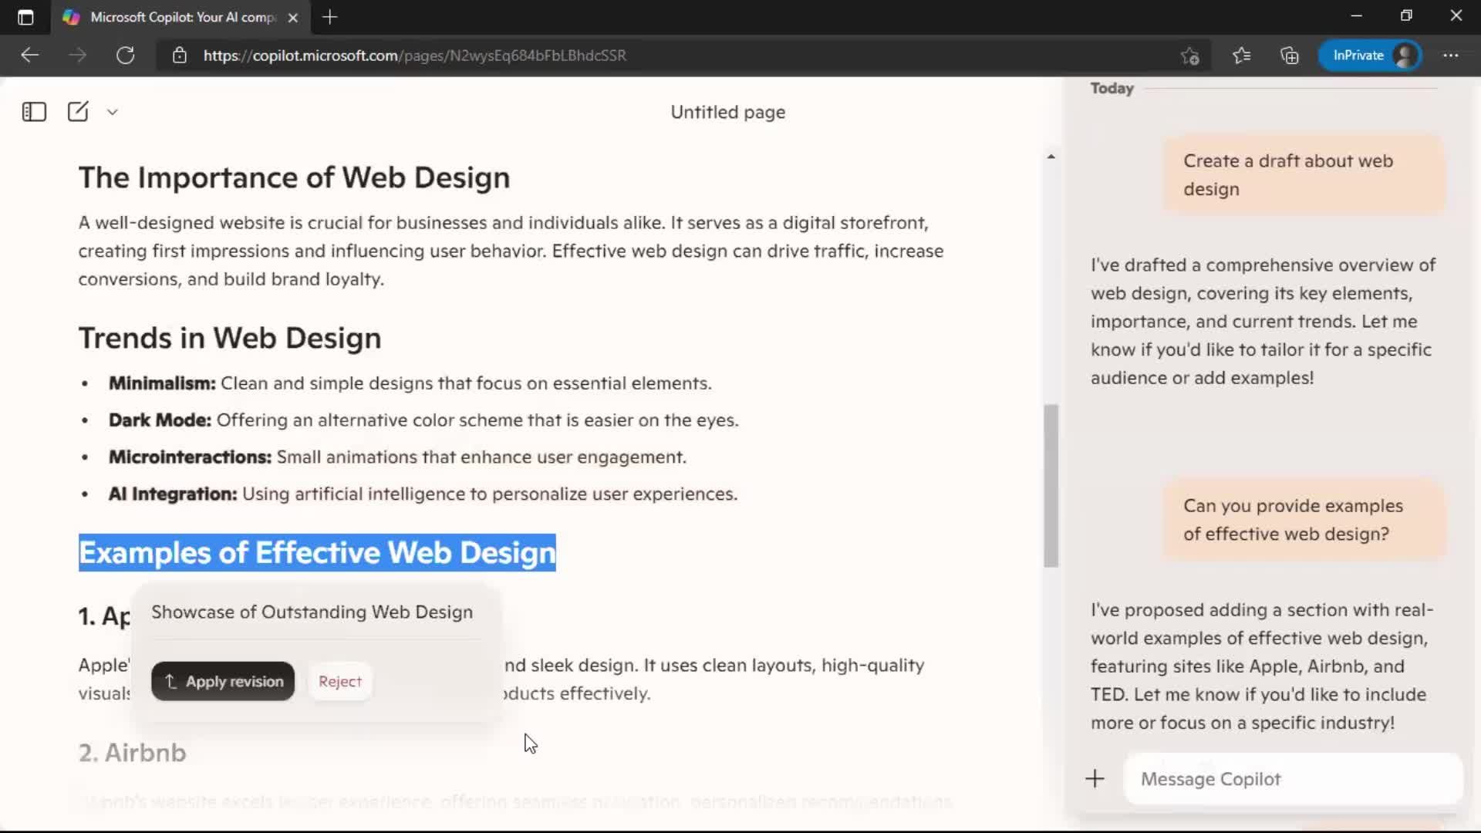The height and width of the screenshot is (833, 1481).
Task: Click the scroll up arrow of document
Action: [x=1051, y=157]
